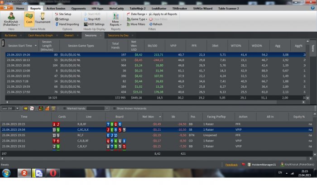Click the yellow rewind arrows icon
This screenshot has height=185, width=317.
point(25,109)
